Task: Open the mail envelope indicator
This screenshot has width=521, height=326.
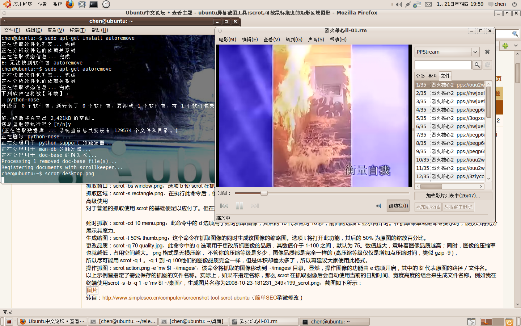Action: coord(428,4)
